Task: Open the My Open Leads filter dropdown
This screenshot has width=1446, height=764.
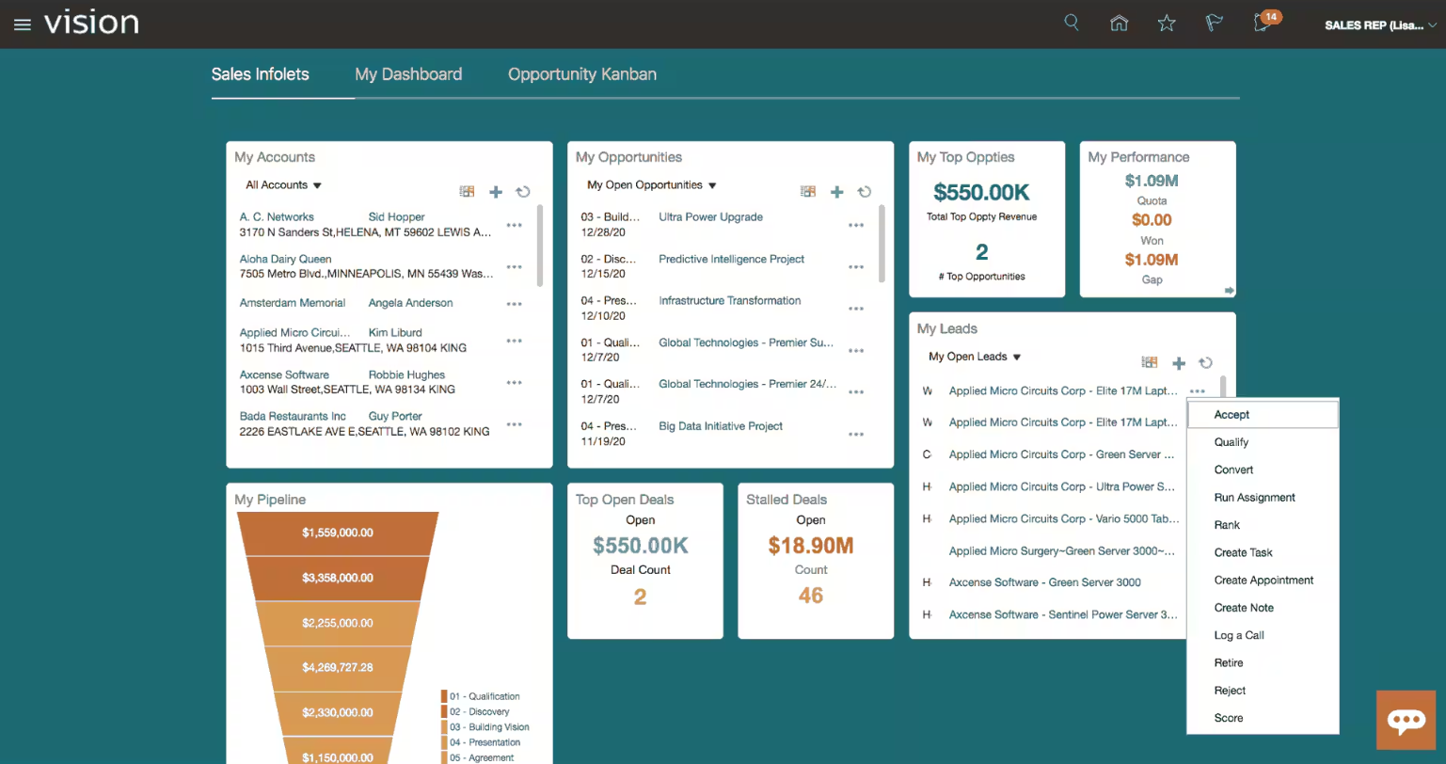Action: point(975,357)
